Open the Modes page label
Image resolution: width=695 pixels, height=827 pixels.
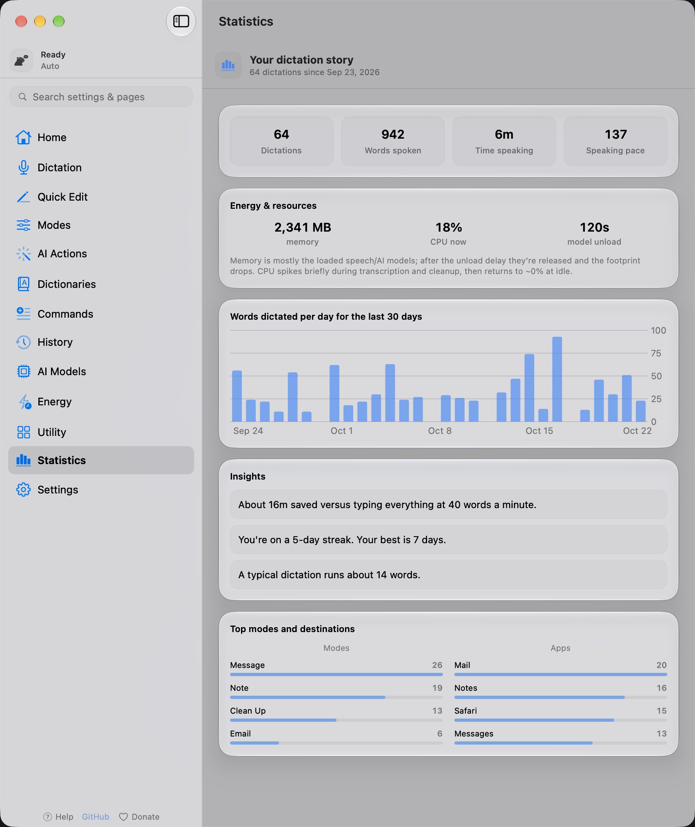[54, 225]
